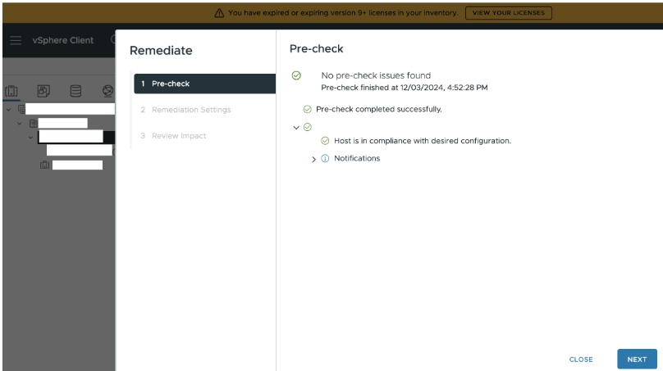Open the Storage inventory view
The image size is (663, 371).
click(x=75, y=91)
